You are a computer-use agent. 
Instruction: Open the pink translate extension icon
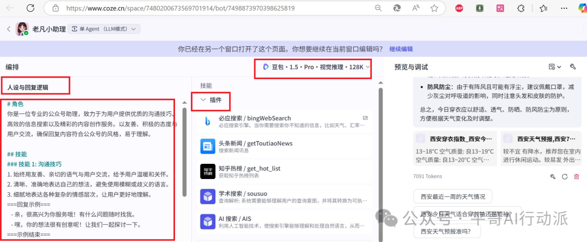500,8
